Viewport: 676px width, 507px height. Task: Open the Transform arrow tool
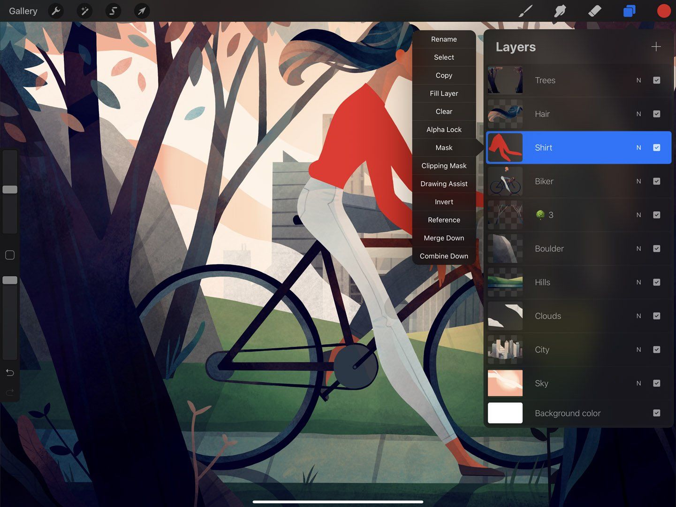point(142,11)
